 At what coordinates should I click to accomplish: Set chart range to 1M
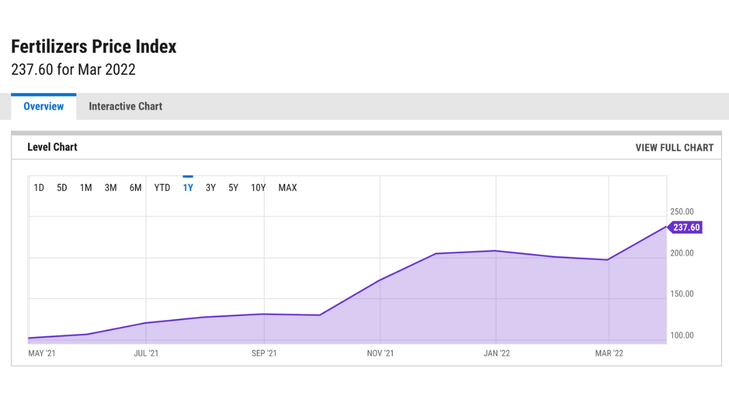pos(86,188)
